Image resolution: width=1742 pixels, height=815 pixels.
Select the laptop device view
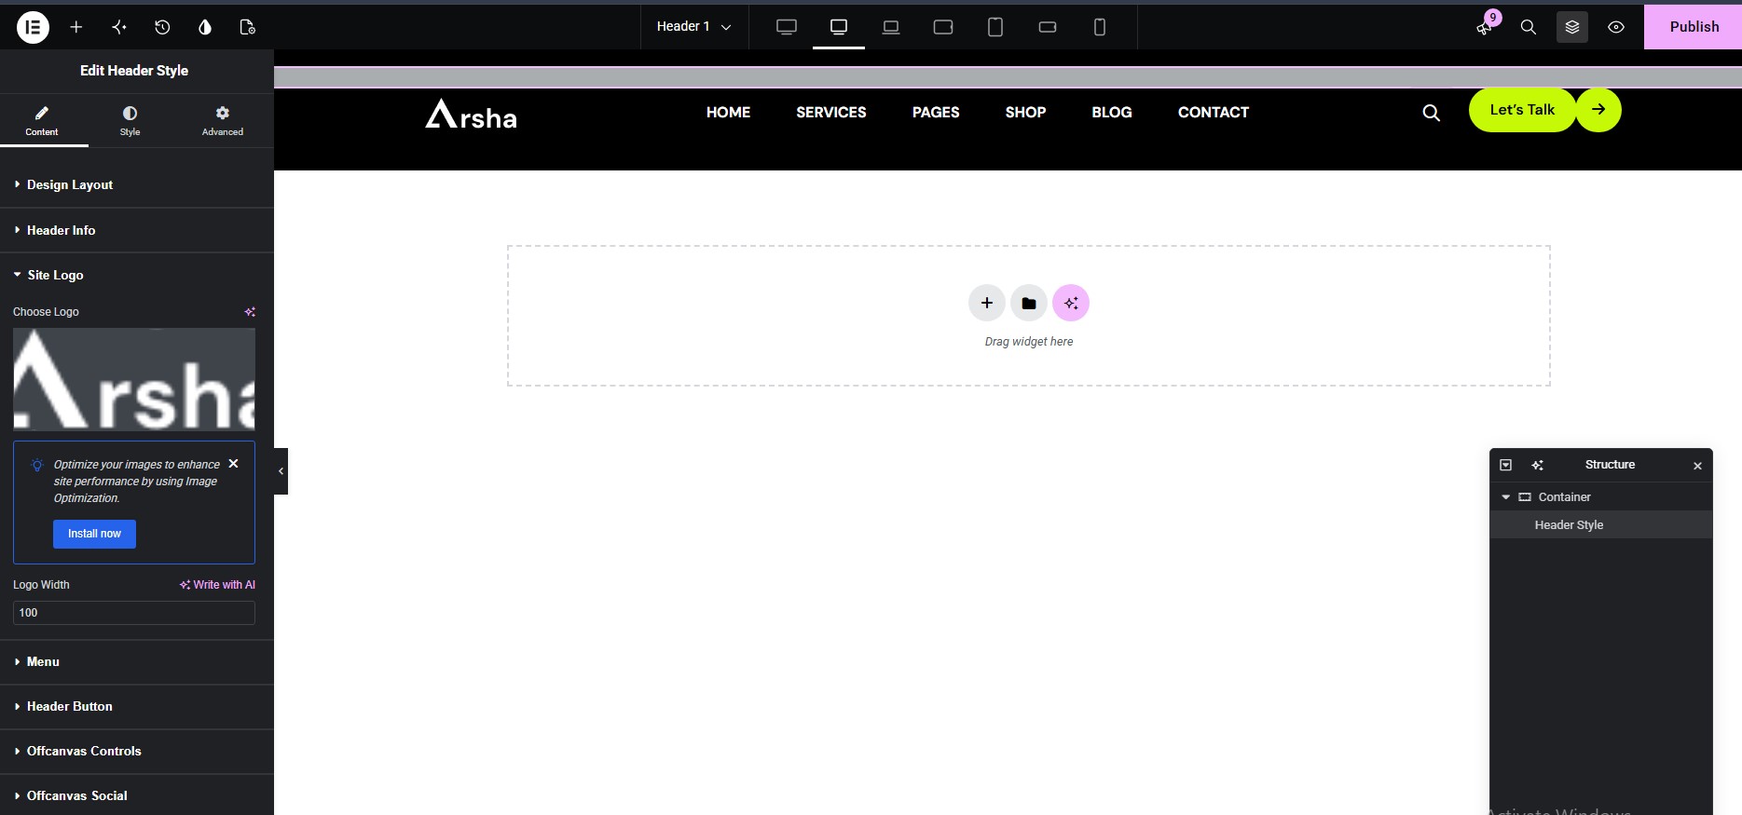tap(891, 27)
